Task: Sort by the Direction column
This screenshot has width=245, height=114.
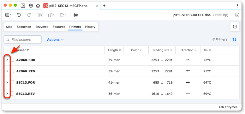Action: [188, 50]
